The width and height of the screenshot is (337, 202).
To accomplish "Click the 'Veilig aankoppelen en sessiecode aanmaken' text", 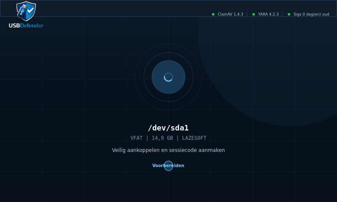I will pyautogui.click(x=168, y=150).
